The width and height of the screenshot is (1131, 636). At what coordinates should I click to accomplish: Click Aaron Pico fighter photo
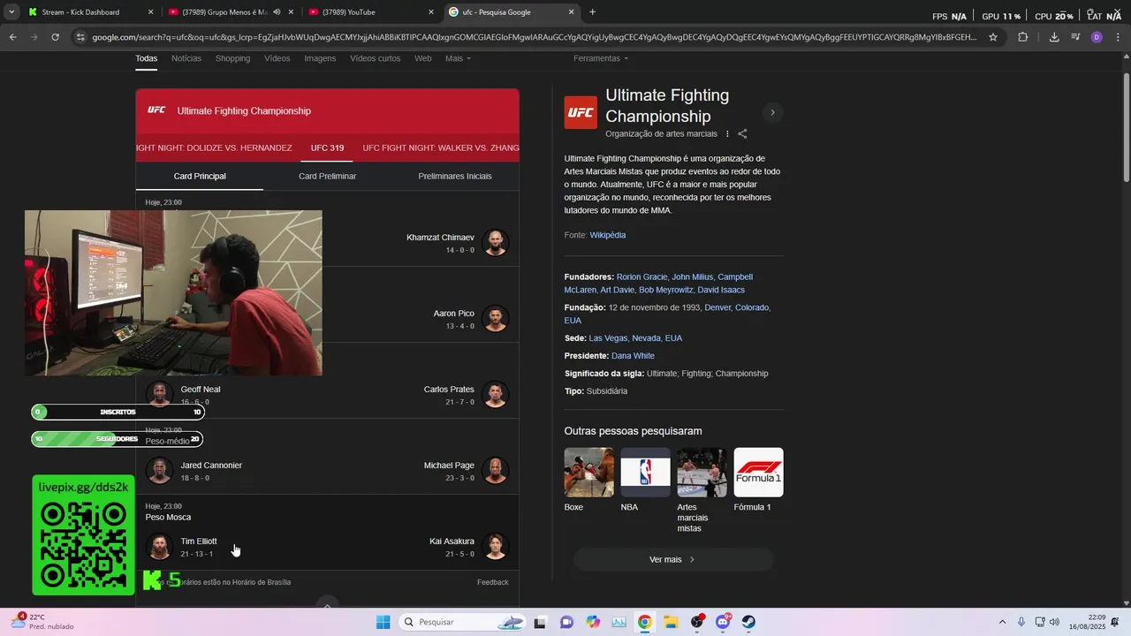coord(496,319)
